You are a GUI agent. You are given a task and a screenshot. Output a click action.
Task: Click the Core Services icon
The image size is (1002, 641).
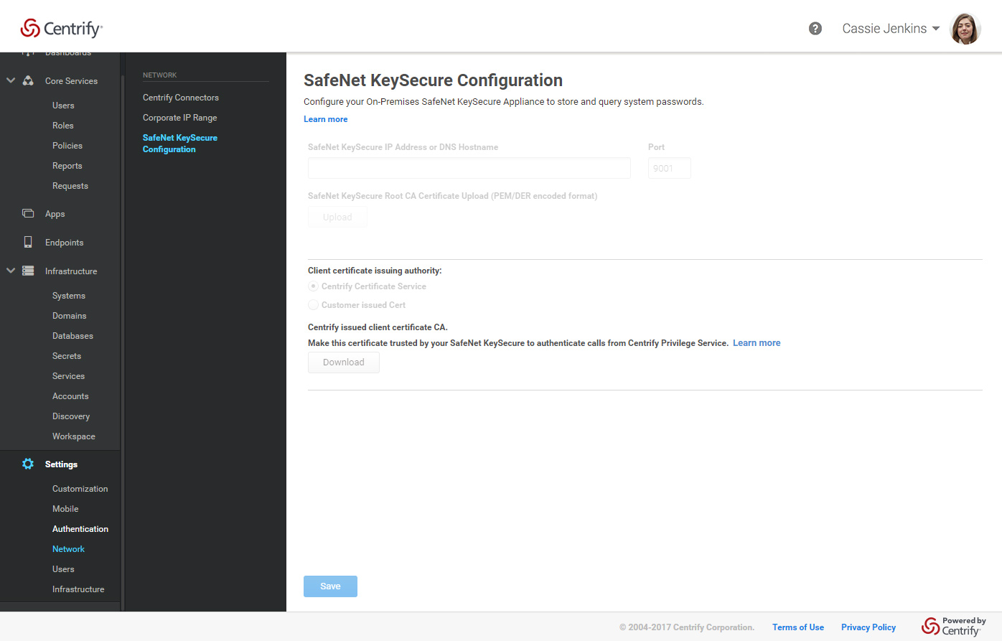click(x=28, y=81)
